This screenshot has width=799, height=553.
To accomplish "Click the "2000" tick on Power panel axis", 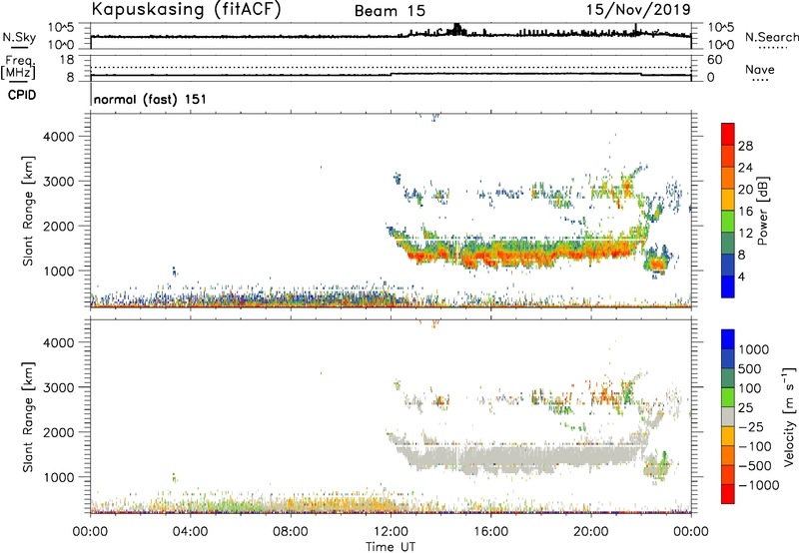I will 58,226.
